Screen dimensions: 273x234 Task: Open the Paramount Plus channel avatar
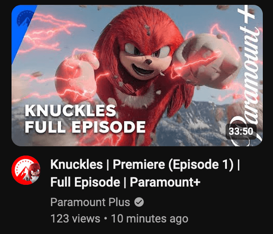click(x=26, y=170)
